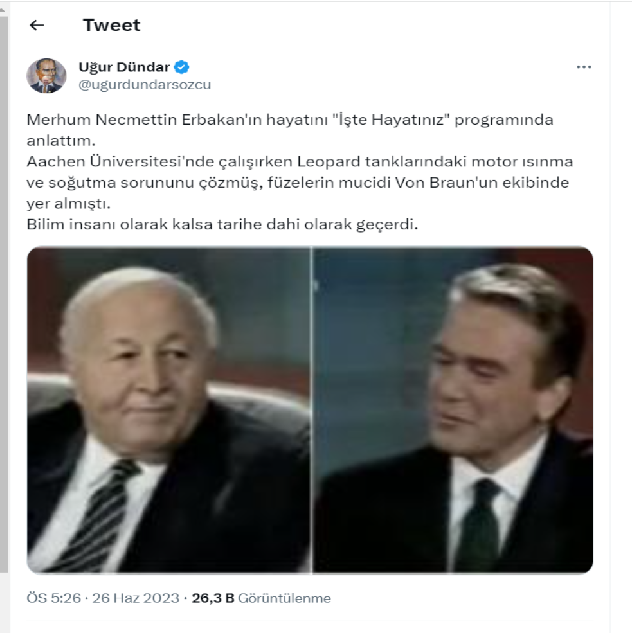The image size is (632, 633).
Task: Click the line mentioning Aachen Üniversitesi
Action: pyautogui.click(x=300, y=162)
